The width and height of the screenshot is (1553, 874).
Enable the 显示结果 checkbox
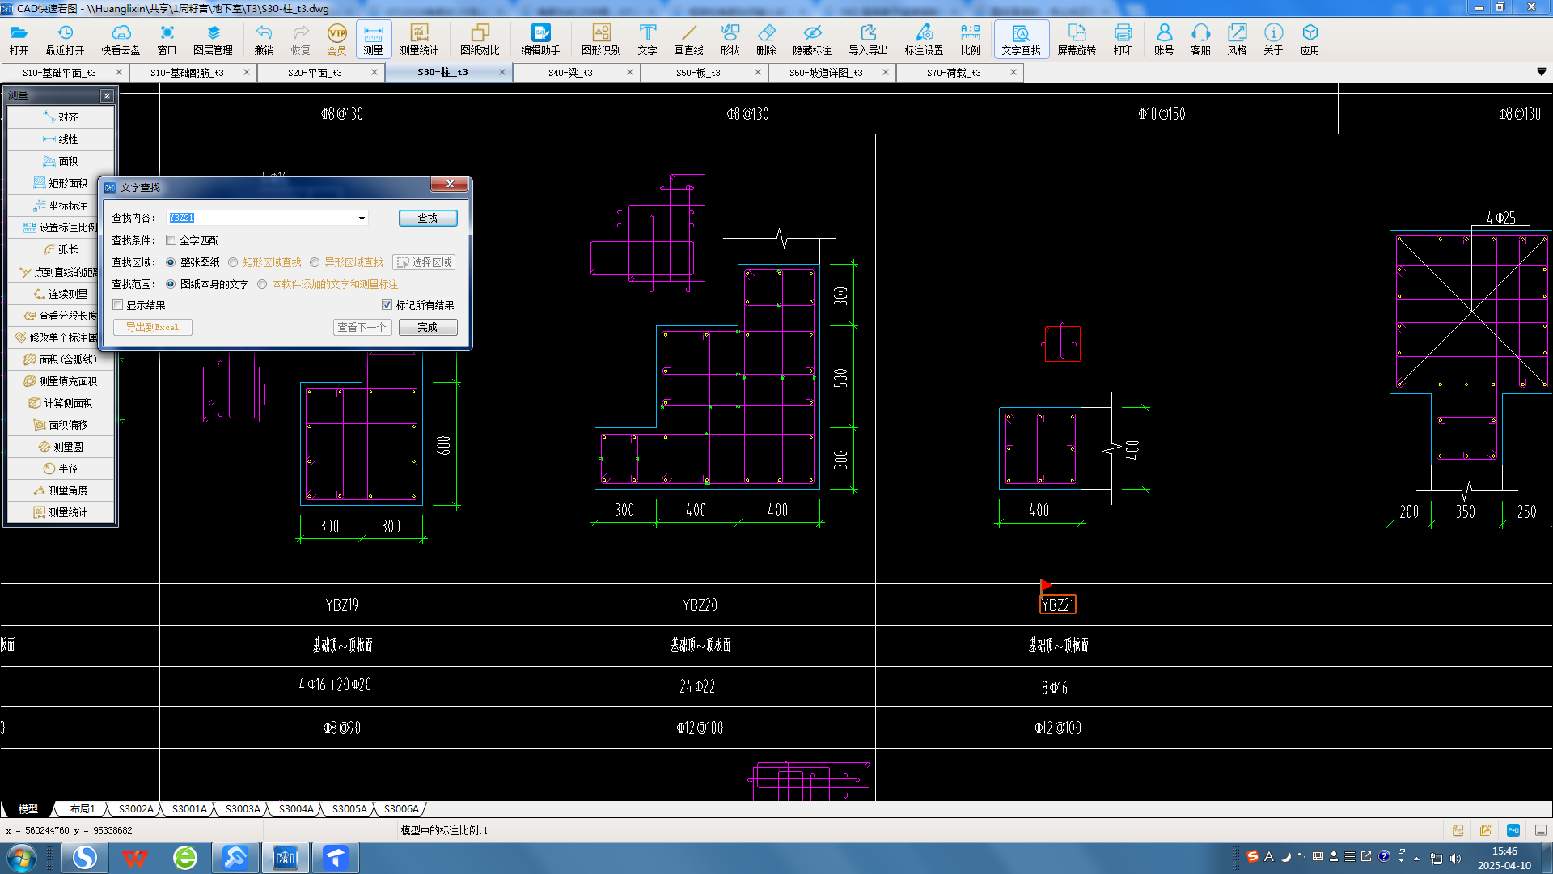click(118, 305)
